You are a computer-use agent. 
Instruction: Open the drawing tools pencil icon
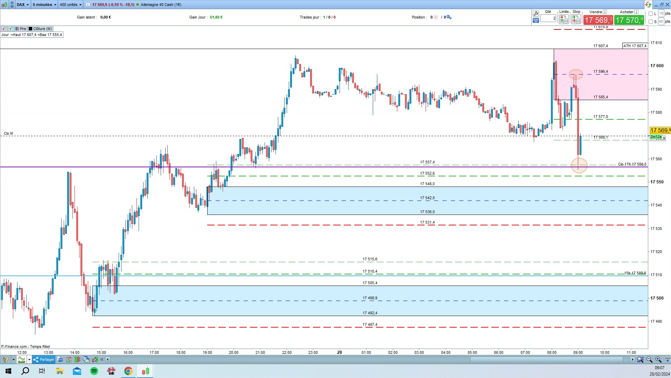coord(6,359)
